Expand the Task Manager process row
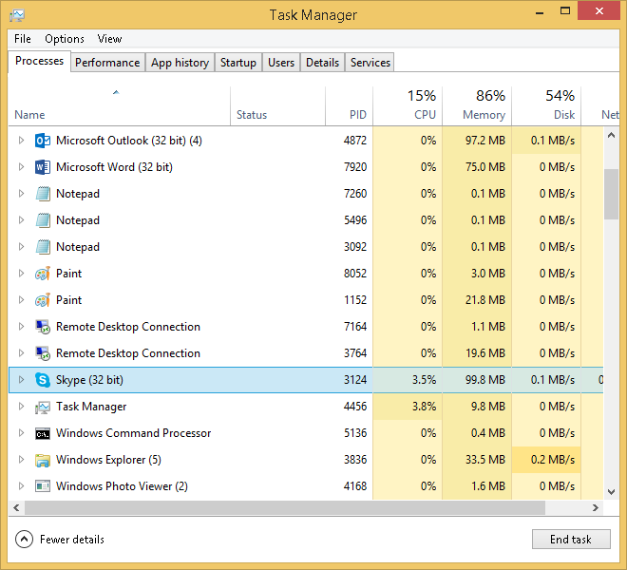The height and width of the screenshot is (570, 627). click(x=21, y=407)
